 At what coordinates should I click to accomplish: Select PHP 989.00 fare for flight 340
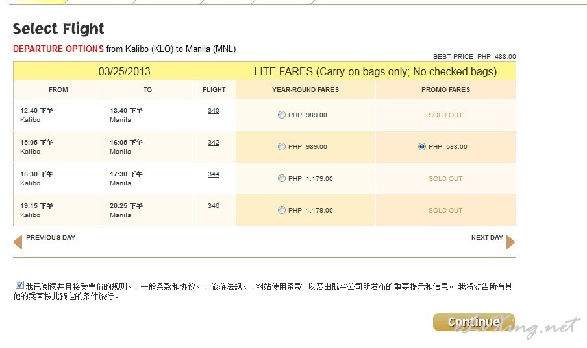[281, 115]
